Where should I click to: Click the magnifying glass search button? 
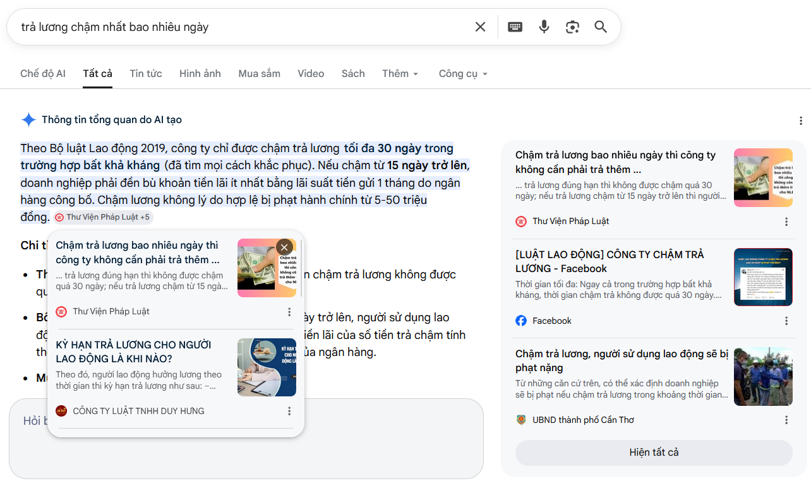tap(601, 27)
